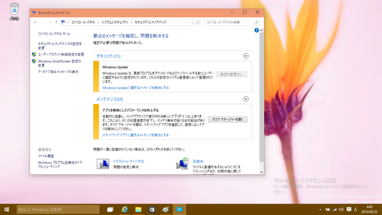
Task: Open セキュリティとメンテナンスの設定を変更 link
Action: coord(60,46)
